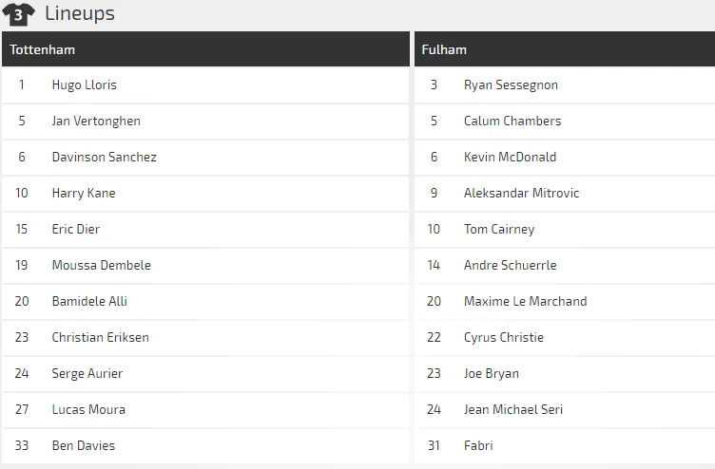Click Ryan Sessegnon in Fulham lineup

click(511, 84)
